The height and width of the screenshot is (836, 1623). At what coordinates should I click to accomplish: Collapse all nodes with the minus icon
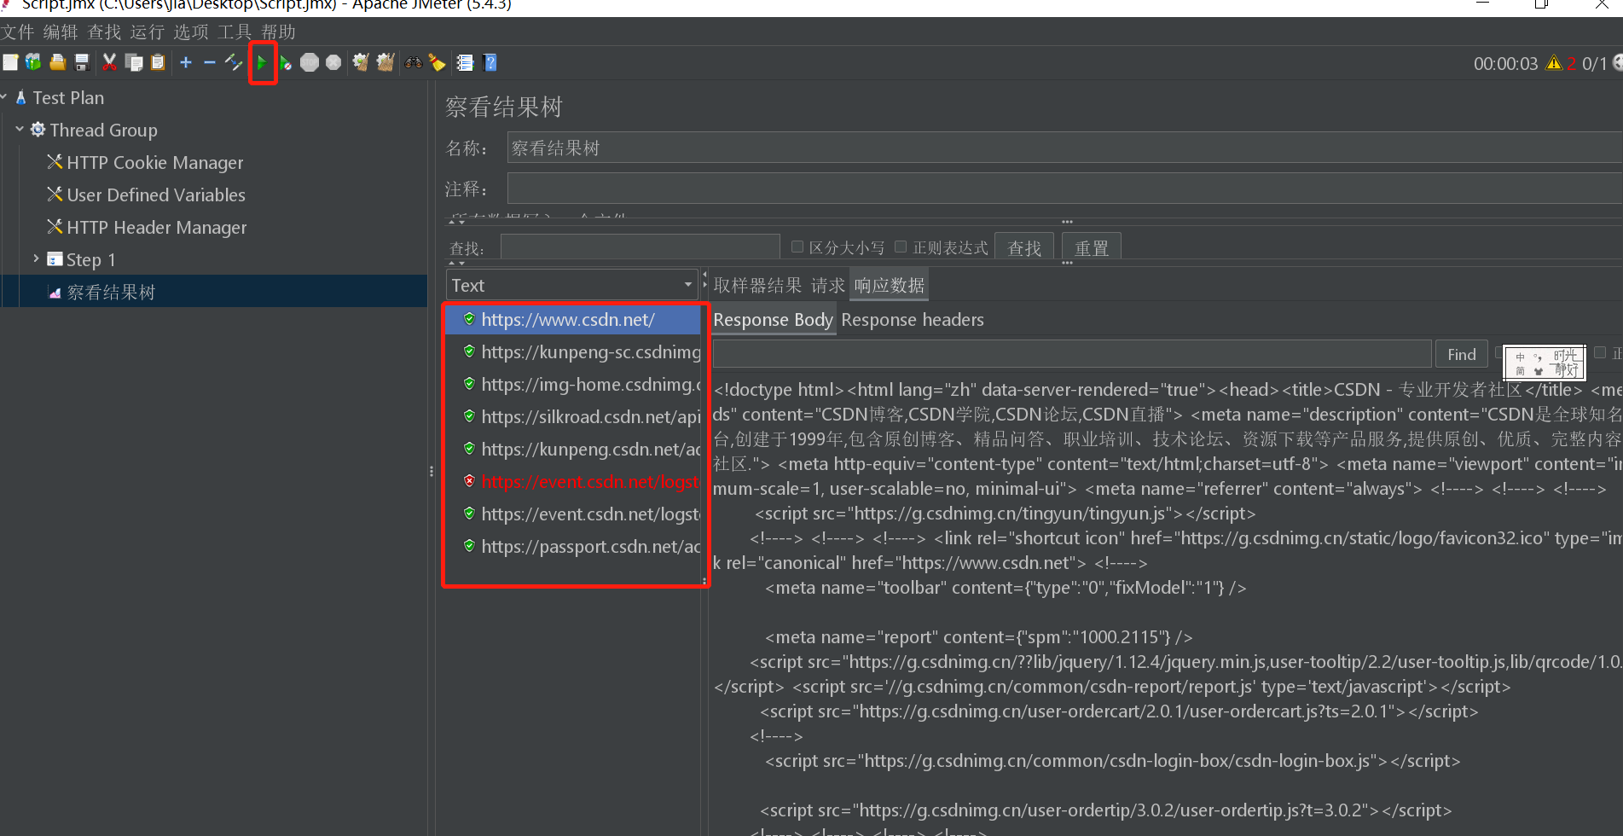click(209, 62)
